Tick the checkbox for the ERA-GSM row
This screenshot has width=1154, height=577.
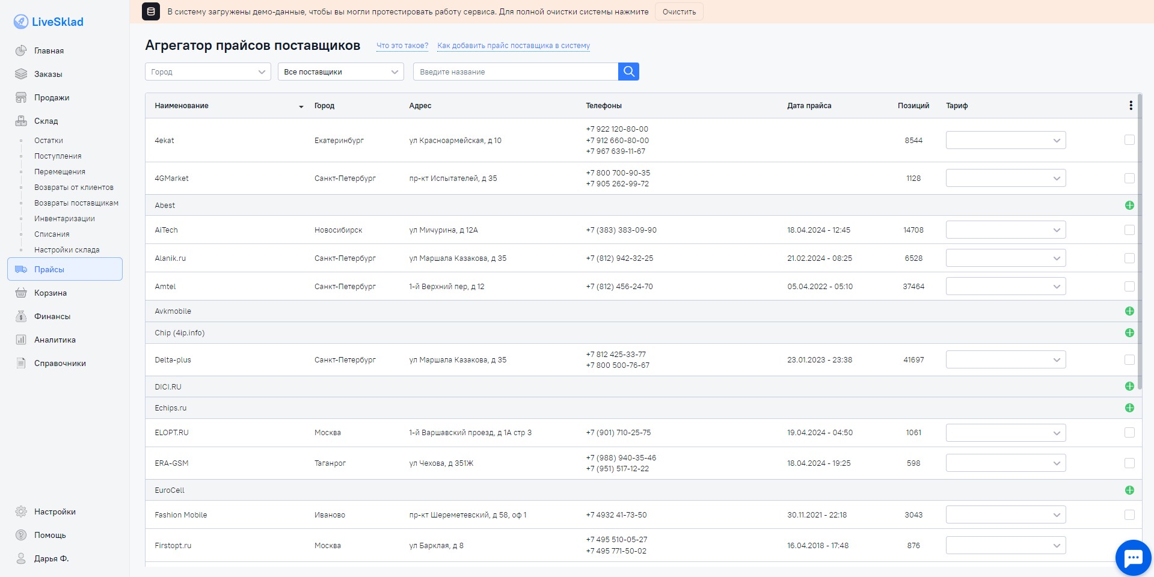[x=1129, y=463]
